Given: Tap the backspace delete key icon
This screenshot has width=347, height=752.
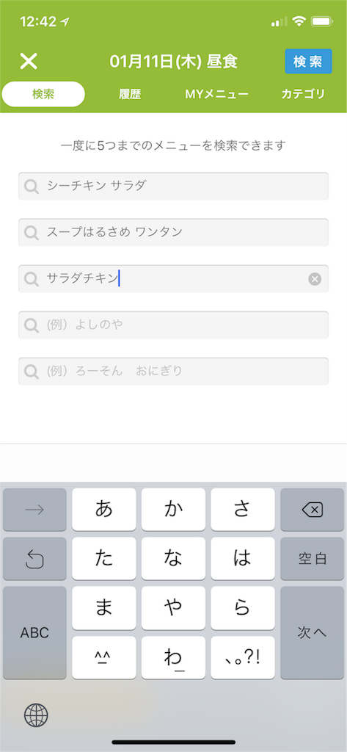Looking at the screenshot, I should 313,510.
